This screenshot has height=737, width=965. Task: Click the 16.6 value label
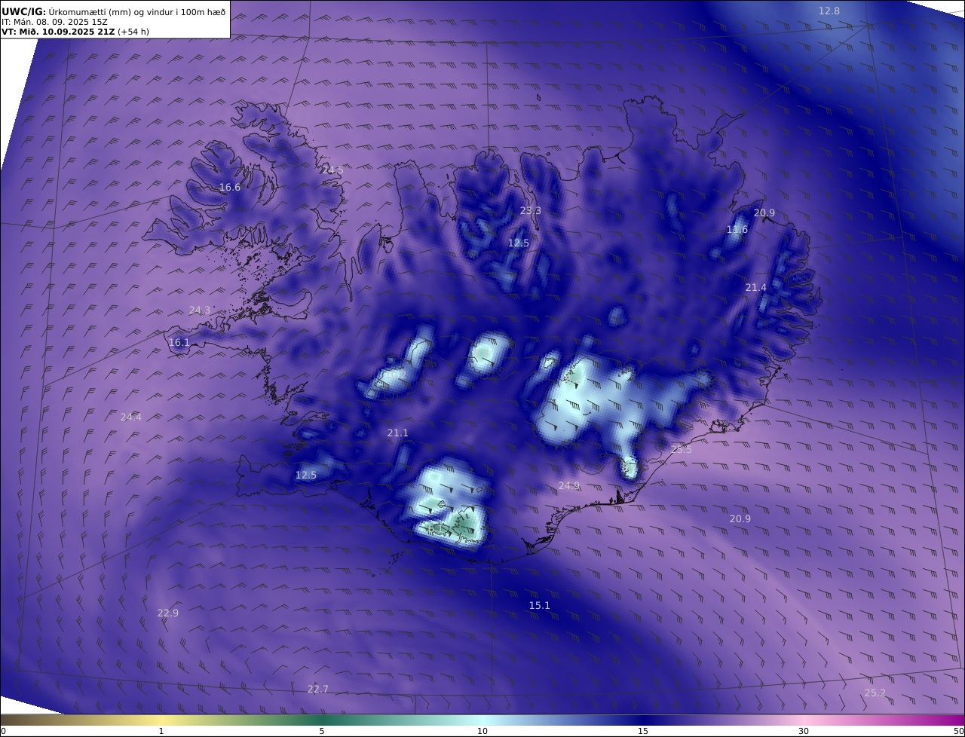(230, 187)
